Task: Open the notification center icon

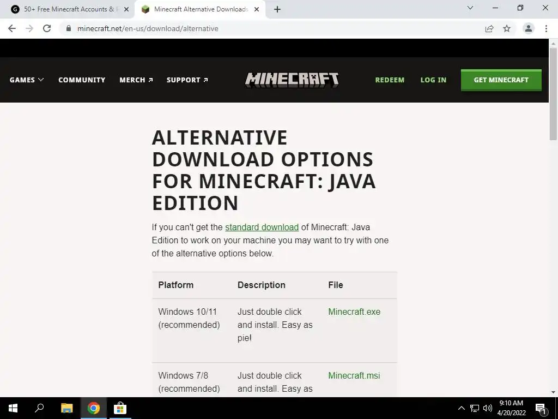Action: click(x=541, y=408)
